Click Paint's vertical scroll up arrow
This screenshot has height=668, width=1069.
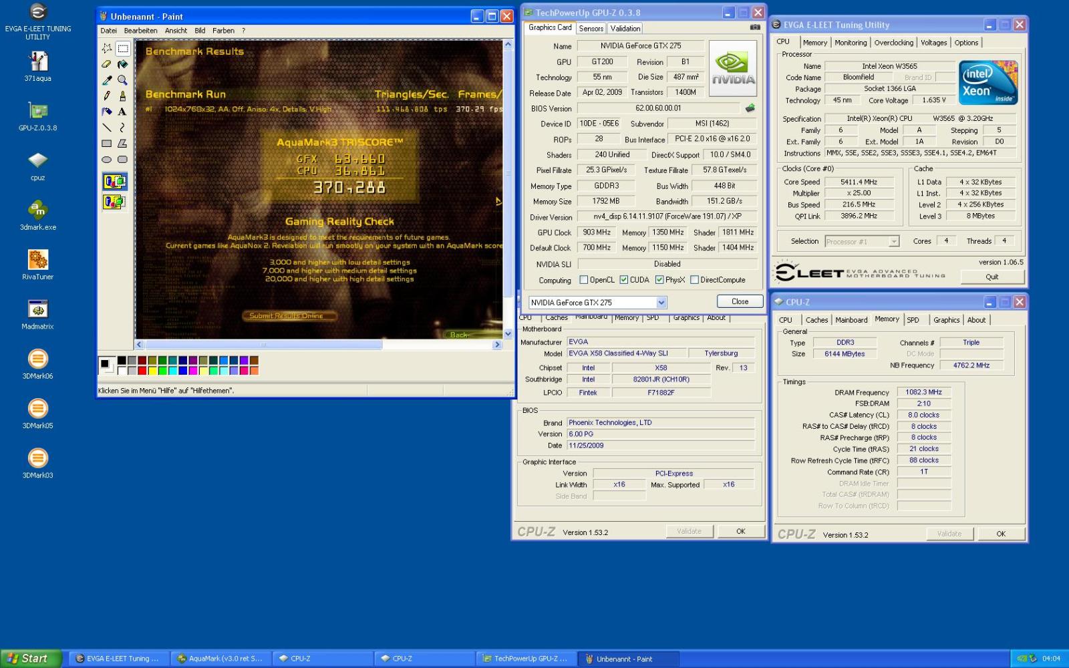508,44
